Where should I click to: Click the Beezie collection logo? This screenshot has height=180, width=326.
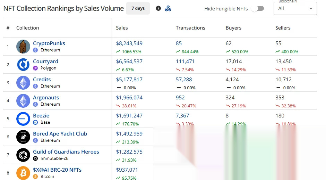pos(23,119)
